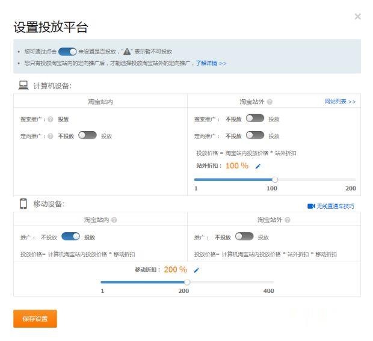The height and width of the screenshot is (341, 373).
Task: Click the 400 label on 移动折扣 scale
Action: [268, 291]
